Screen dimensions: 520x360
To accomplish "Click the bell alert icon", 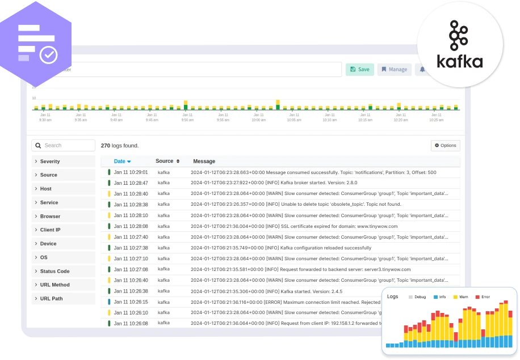I will [x=422, y=70].
